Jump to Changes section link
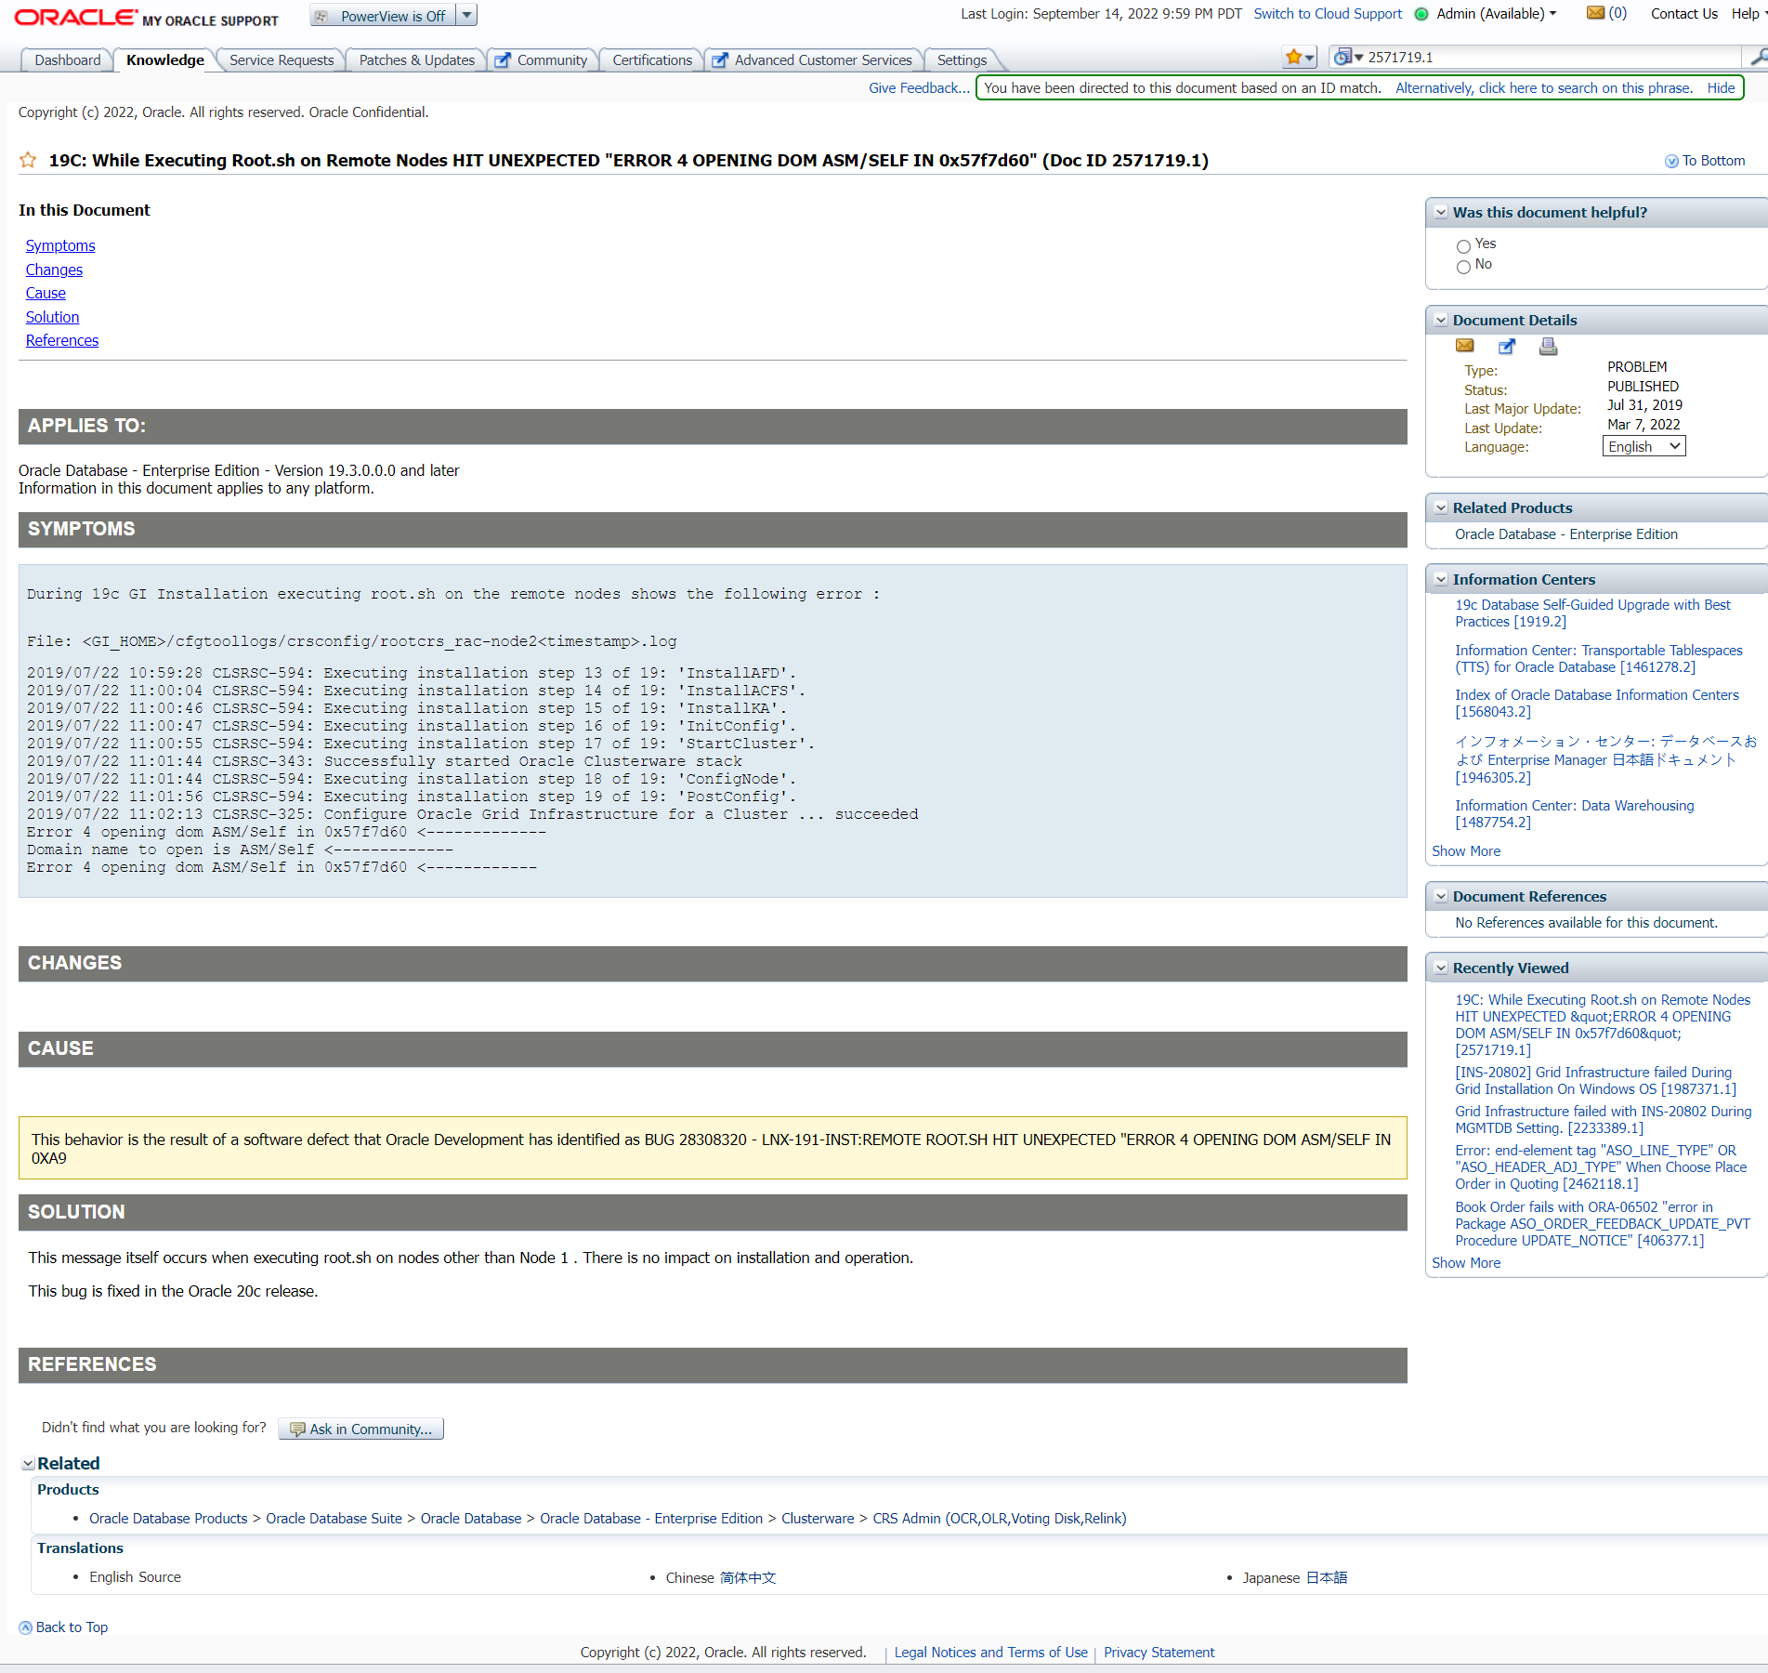The height and width of the screenshot is (1673, 1768). pos(54,270)
